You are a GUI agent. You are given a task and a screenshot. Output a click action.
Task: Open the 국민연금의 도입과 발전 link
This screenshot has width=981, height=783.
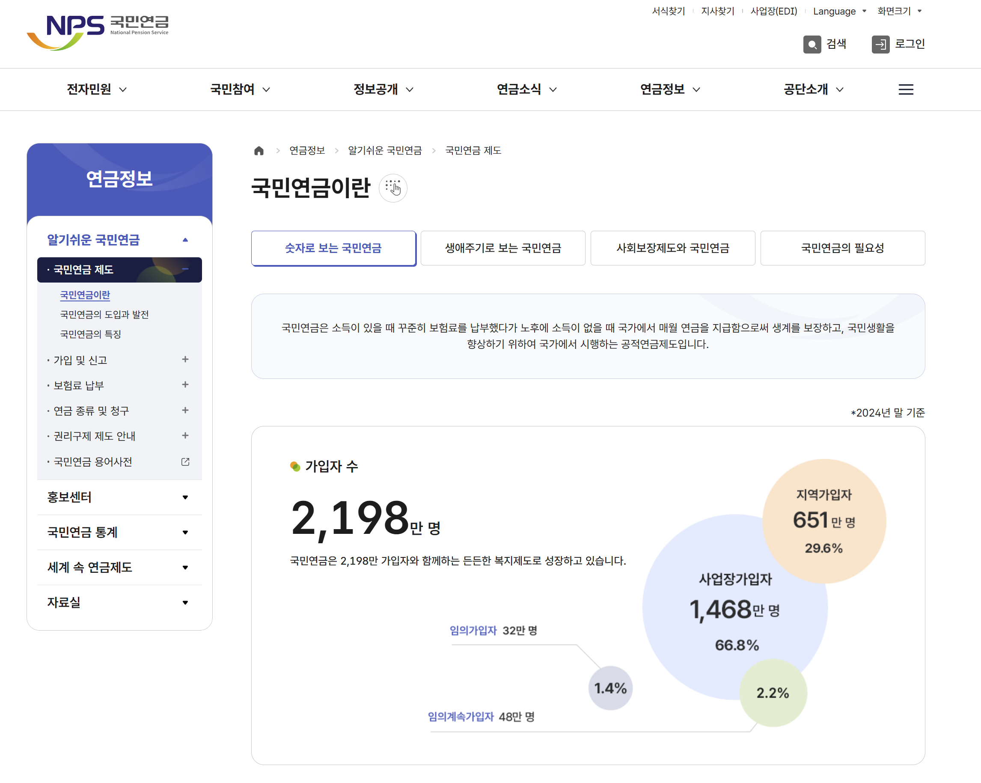pyautogui.click(x=104, y=315)
